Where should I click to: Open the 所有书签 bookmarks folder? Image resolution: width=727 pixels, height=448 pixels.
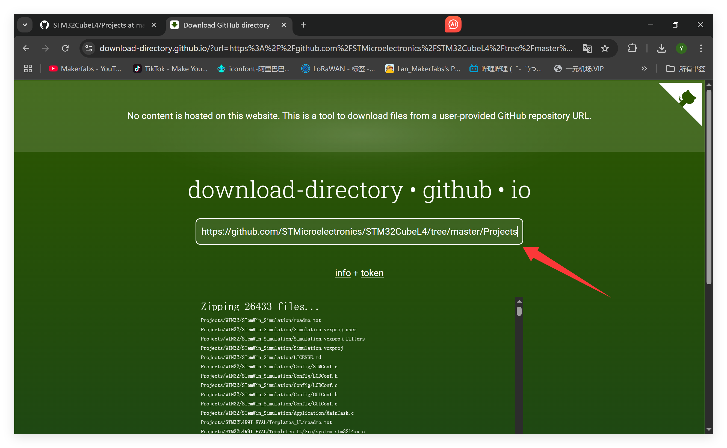pyautogui.click(x=686, y=69)
